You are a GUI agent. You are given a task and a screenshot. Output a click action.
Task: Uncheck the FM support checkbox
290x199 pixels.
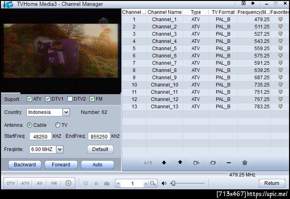pyautogui.click(x=92, y=99)
